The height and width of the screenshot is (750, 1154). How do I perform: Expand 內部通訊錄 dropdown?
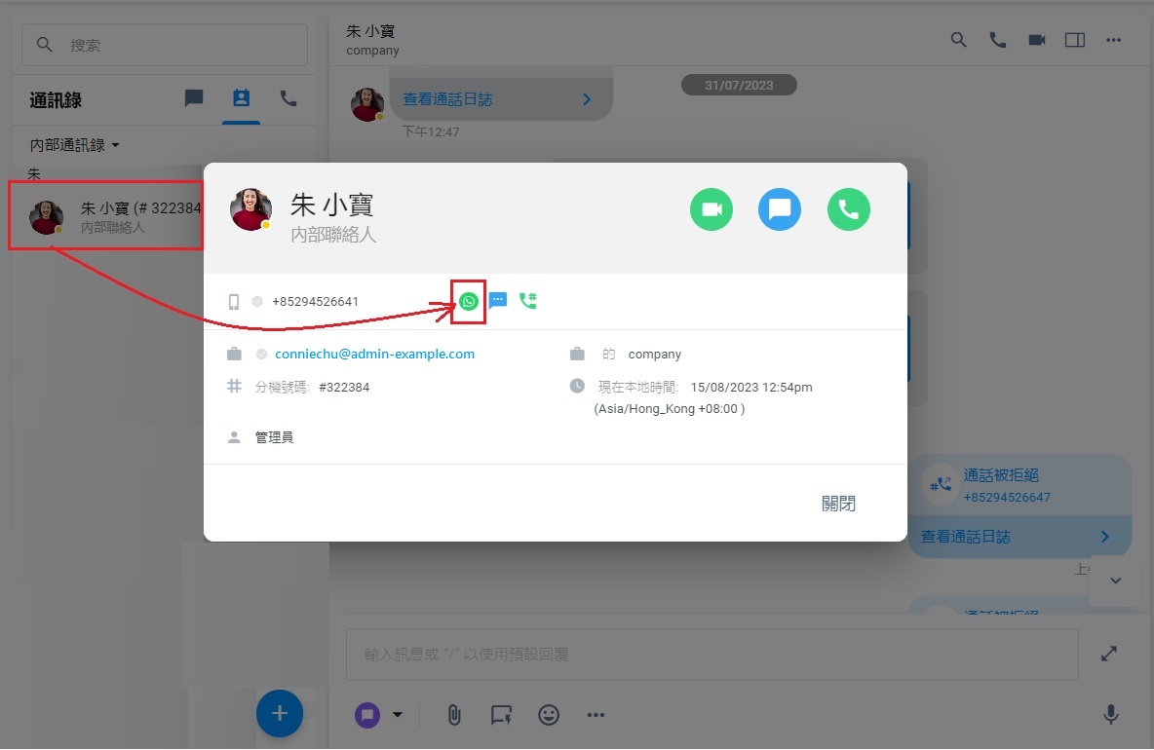click(x=74, y=145)
